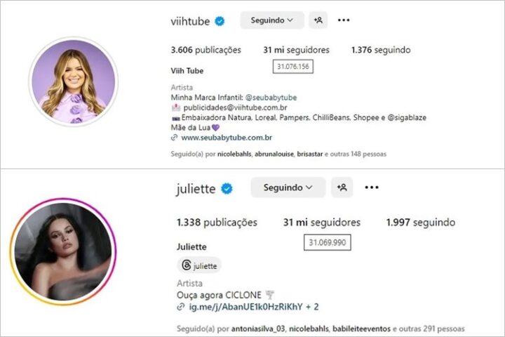Image resolution: width=505 pixels, height=337 pixels.
Task: Click the add-person icon on juliette's profile
Action: pos(342,187)
